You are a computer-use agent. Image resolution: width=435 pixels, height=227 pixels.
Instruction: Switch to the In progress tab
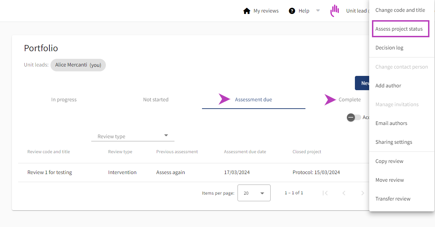(64, 100)
